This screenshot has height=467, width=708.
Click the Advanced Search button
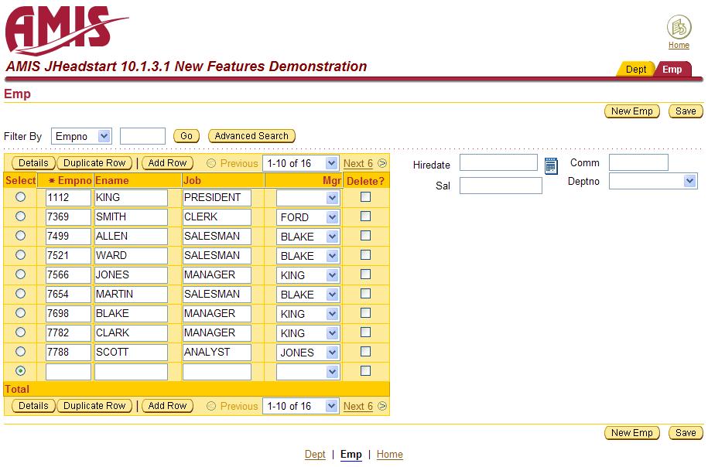coord(251,136)
